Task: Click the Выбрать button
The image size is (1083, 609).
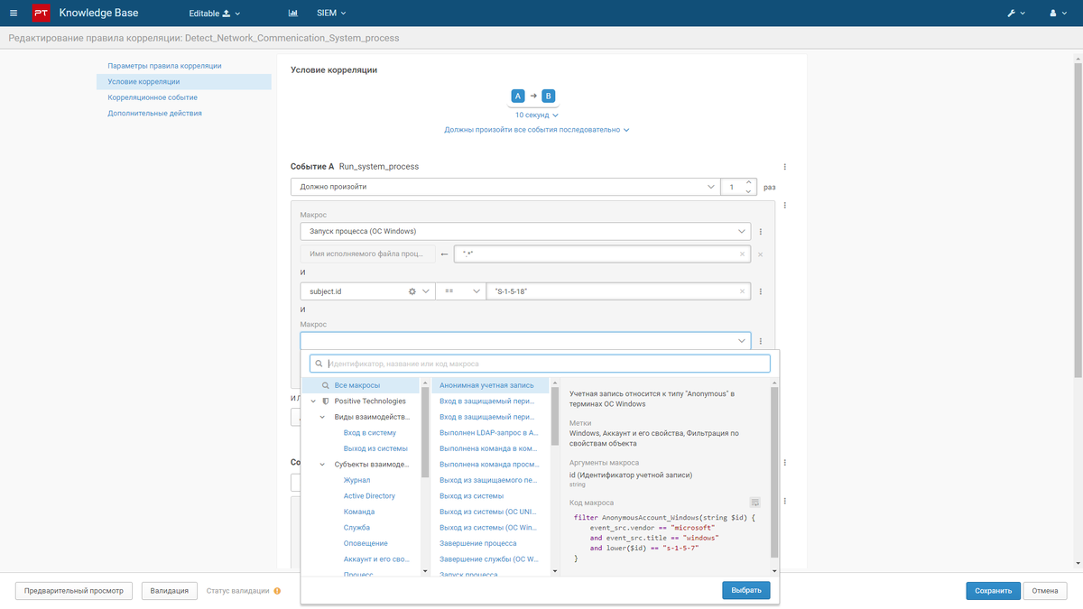Action: 745,591
